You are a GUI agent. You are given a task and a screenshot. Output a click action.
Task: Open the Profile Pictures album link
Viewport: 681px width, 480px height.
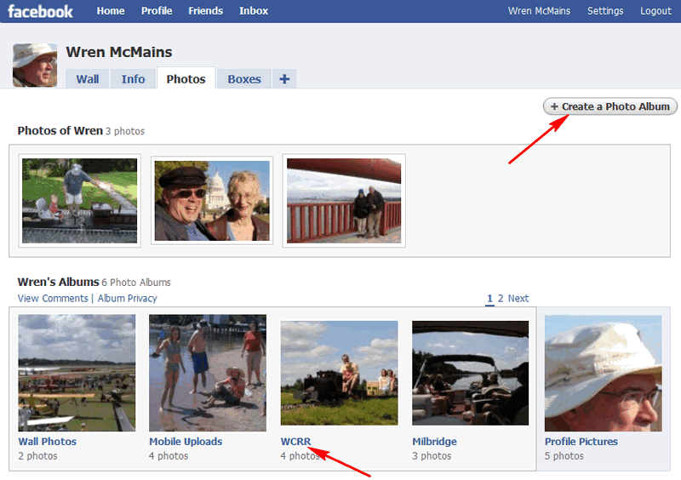(581, 442)
